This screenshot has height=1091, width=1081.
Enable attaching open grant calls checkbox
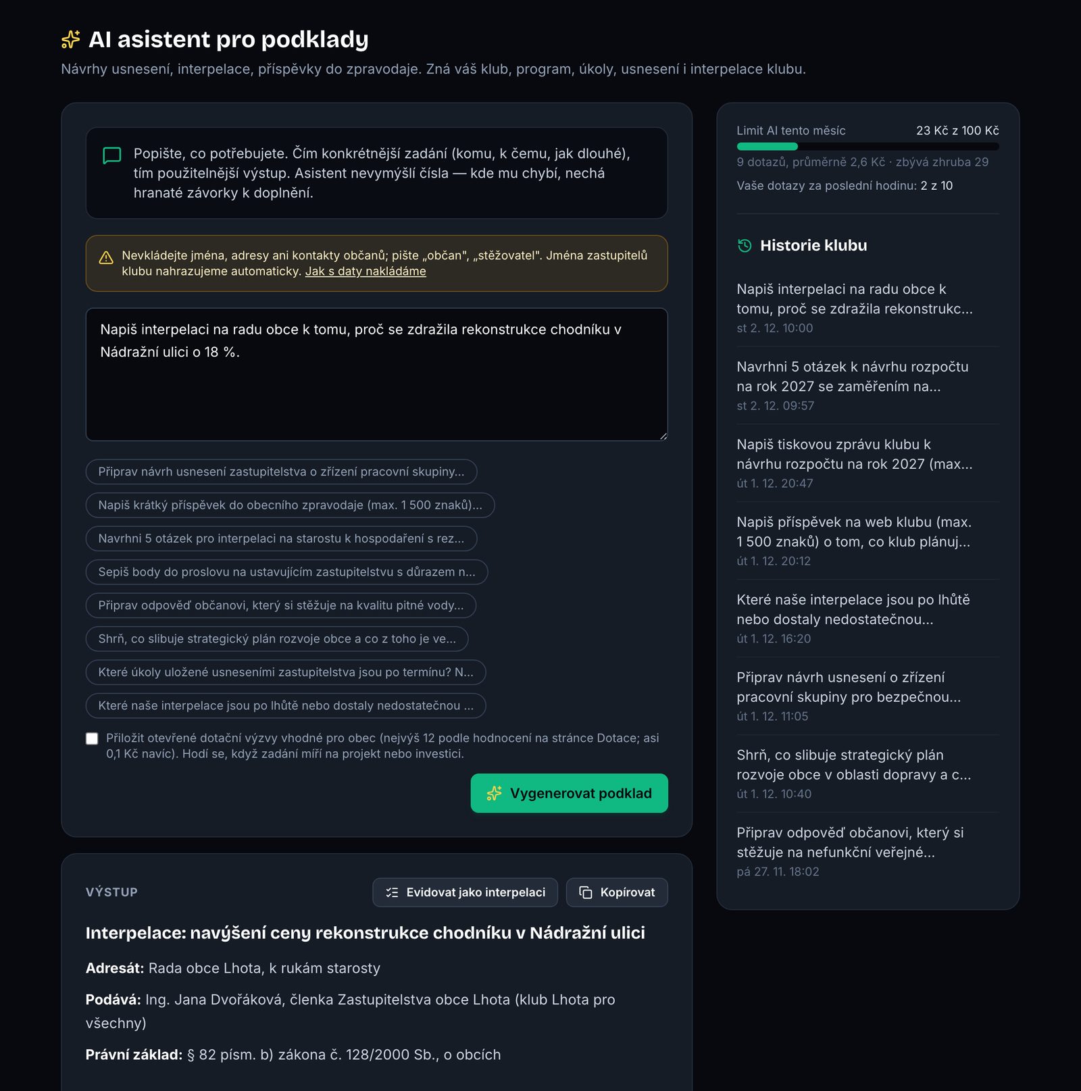coord(92,738)
